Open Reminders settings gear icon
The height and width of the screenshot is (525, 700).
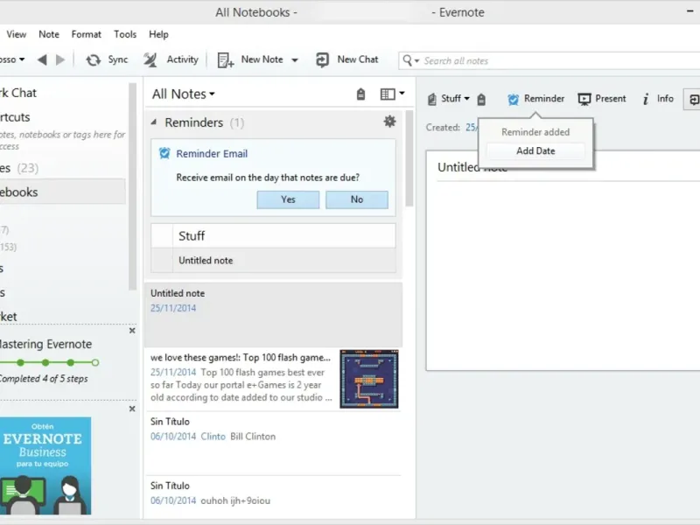[389, 122]
